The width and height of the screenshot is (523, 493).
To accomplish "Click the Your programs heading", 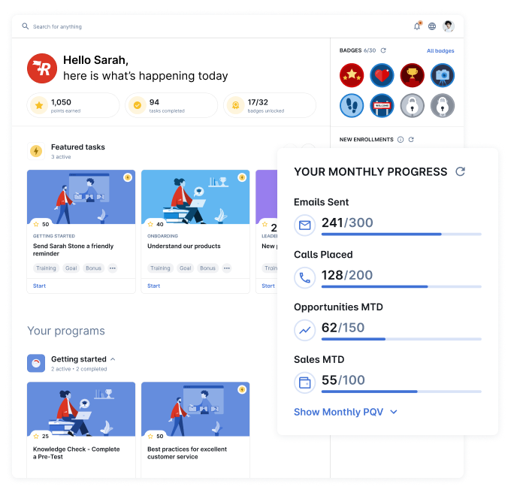I will (x=66, y=331).
